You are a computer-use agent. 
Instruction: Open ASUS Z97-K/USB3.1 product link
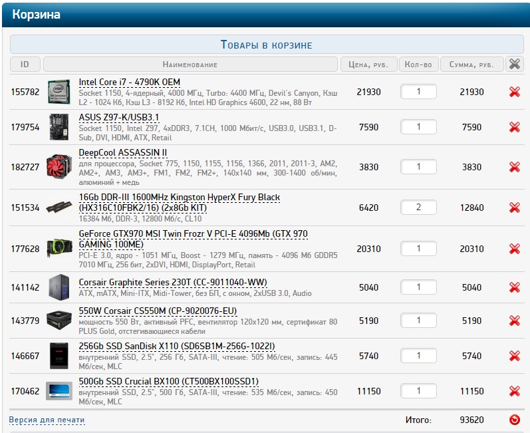[x=119, y=117]
